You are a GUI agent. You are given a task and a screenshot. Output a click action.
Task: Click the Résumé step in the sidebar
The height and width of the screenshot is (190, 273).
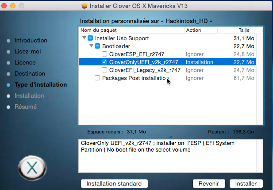[26, 106]
